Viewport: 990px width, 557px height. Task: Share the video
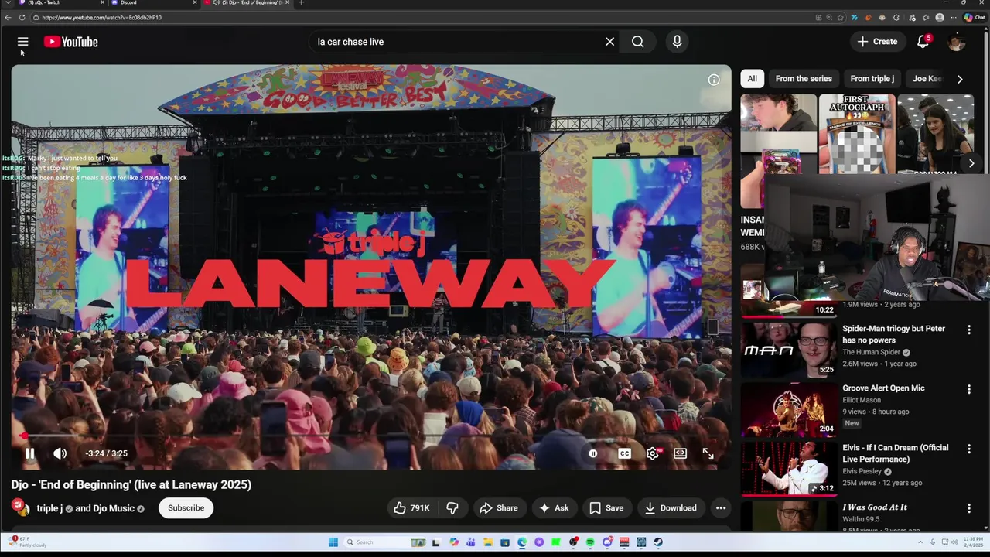[x=499, y=508]
